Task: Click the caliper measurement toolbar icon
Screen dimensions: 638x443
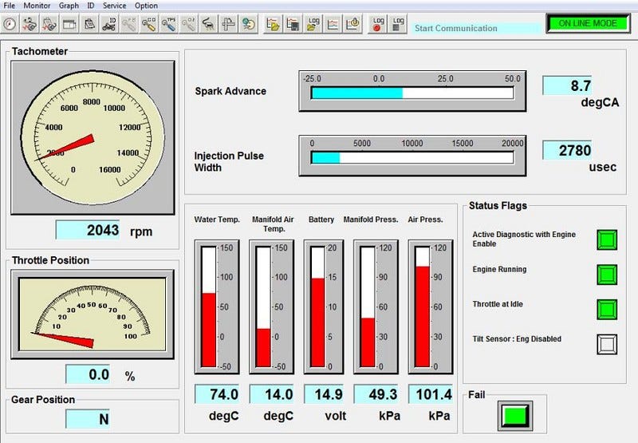Action: tap(228, 24)
